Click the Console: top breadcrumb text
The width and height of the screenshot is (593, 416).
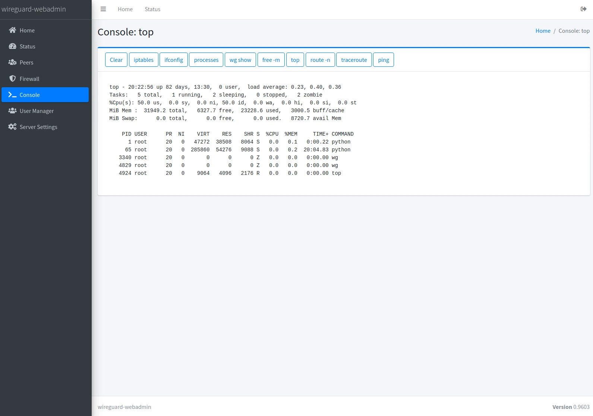574,31
